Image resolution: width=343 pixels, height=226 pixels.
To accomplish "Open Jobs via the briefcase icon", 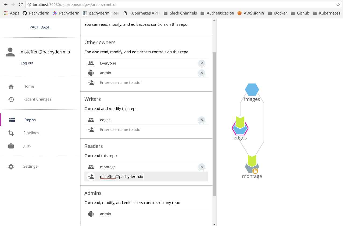I will click(11, 146).
